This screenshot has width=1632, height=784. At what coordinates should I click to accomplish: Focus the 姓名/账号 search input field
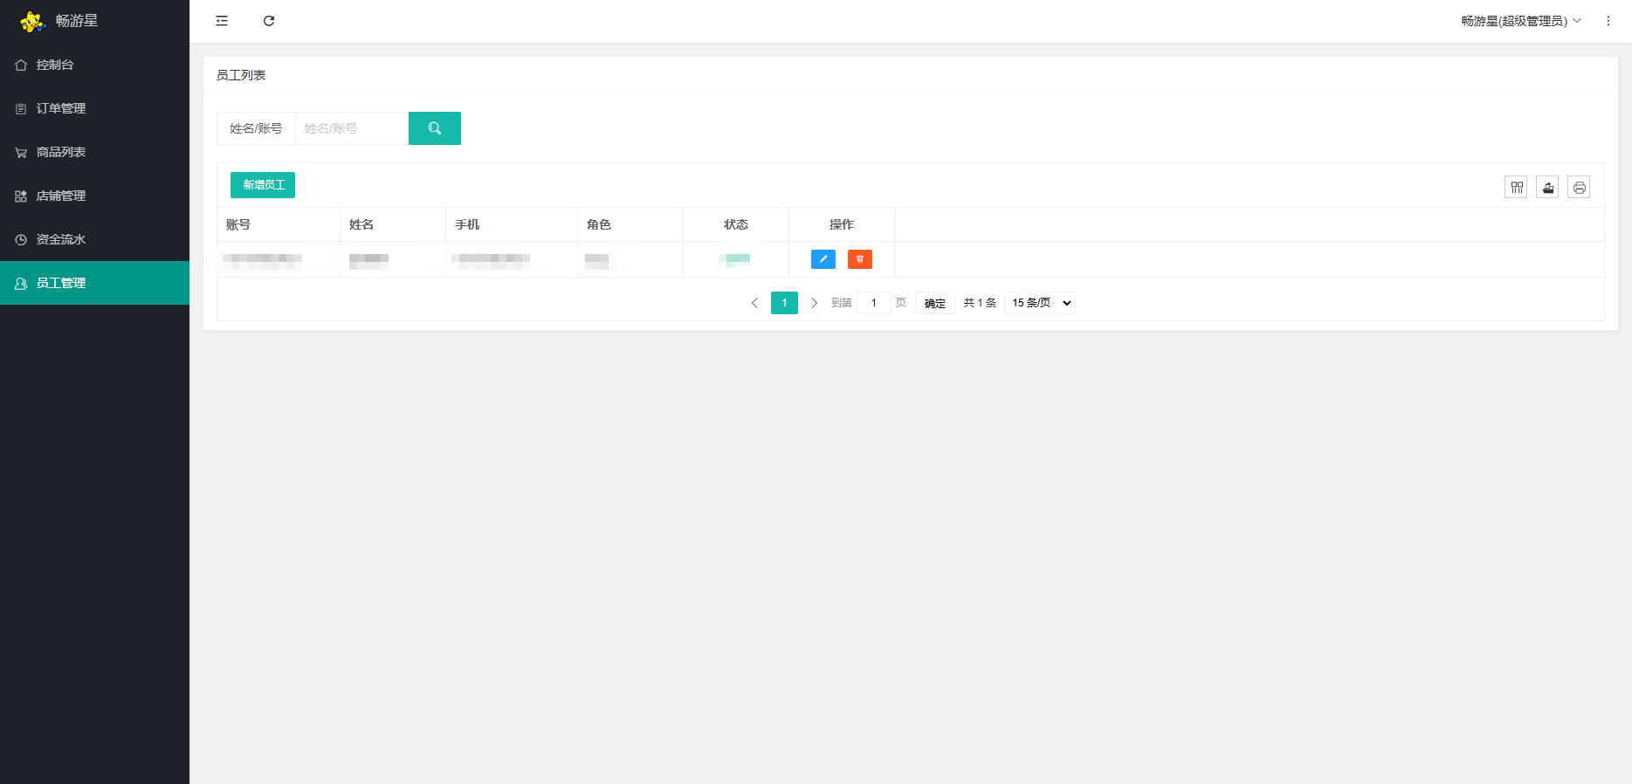(352, 128)
